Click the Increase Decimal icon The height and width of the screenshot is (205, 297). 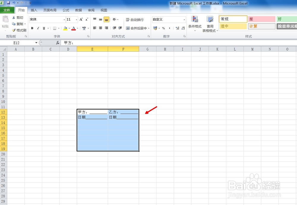tap(177, 28)
